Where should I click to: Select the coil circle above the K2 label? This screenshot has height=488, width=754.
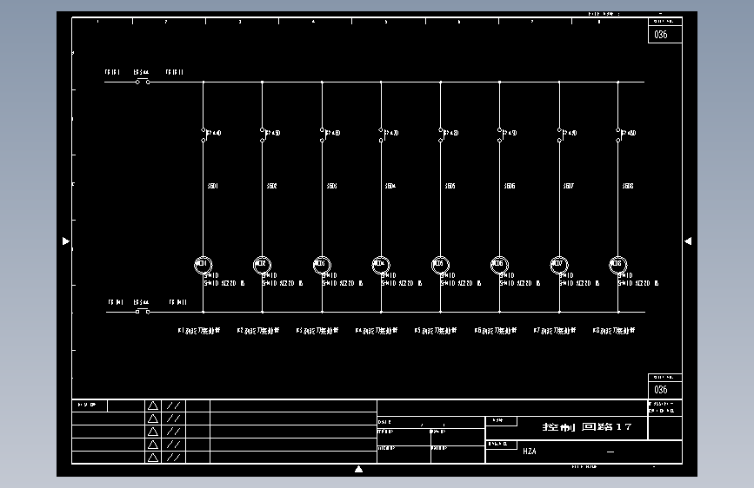tap(262, 265)
